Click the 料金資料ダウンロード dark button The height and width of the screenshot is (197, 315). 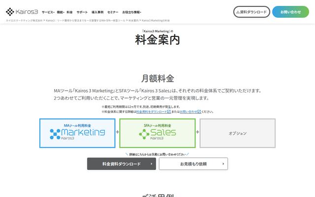pos(122,164)
